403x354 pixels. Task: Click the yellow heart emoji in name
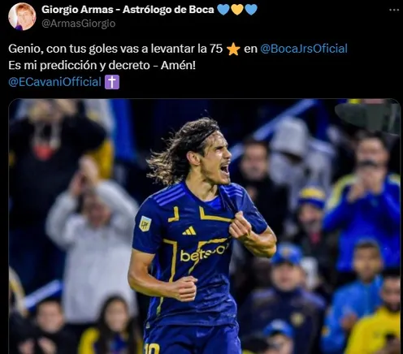tap(237, 10)
